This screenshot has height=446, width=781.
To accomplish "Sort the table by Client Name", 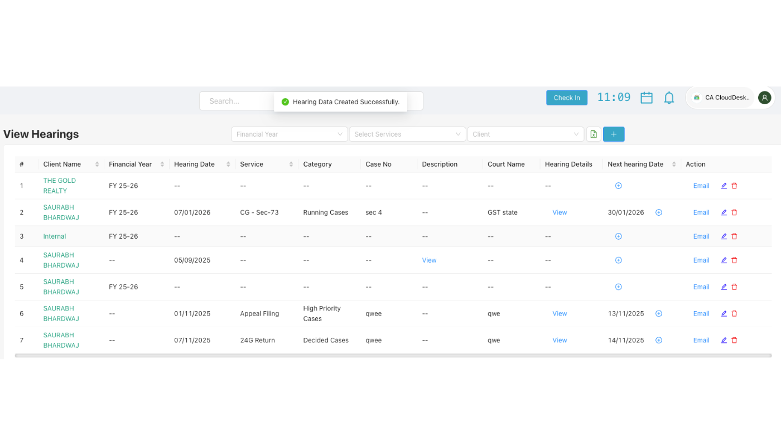I will [97, 164].
